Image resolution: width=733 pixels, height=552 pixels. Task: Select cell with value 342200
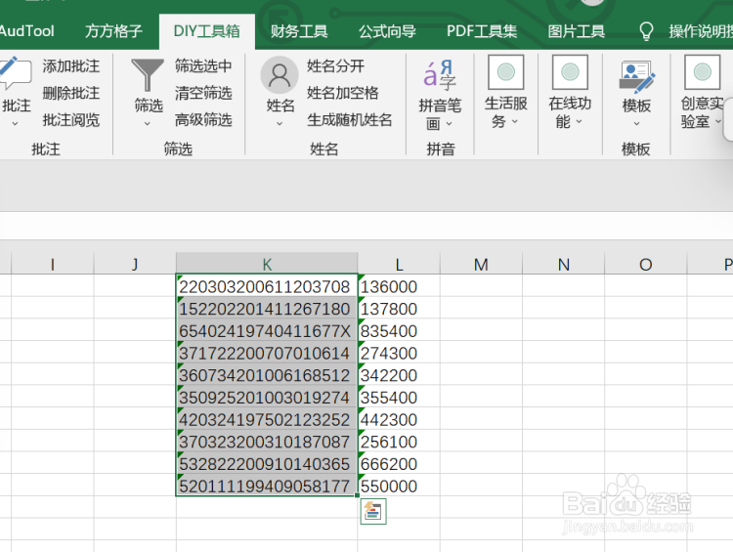(399, 375)
